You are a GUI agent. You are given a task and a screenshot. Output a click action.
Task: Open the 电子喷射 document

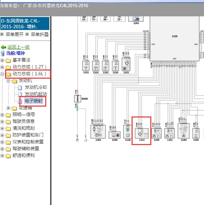point(34,101)
